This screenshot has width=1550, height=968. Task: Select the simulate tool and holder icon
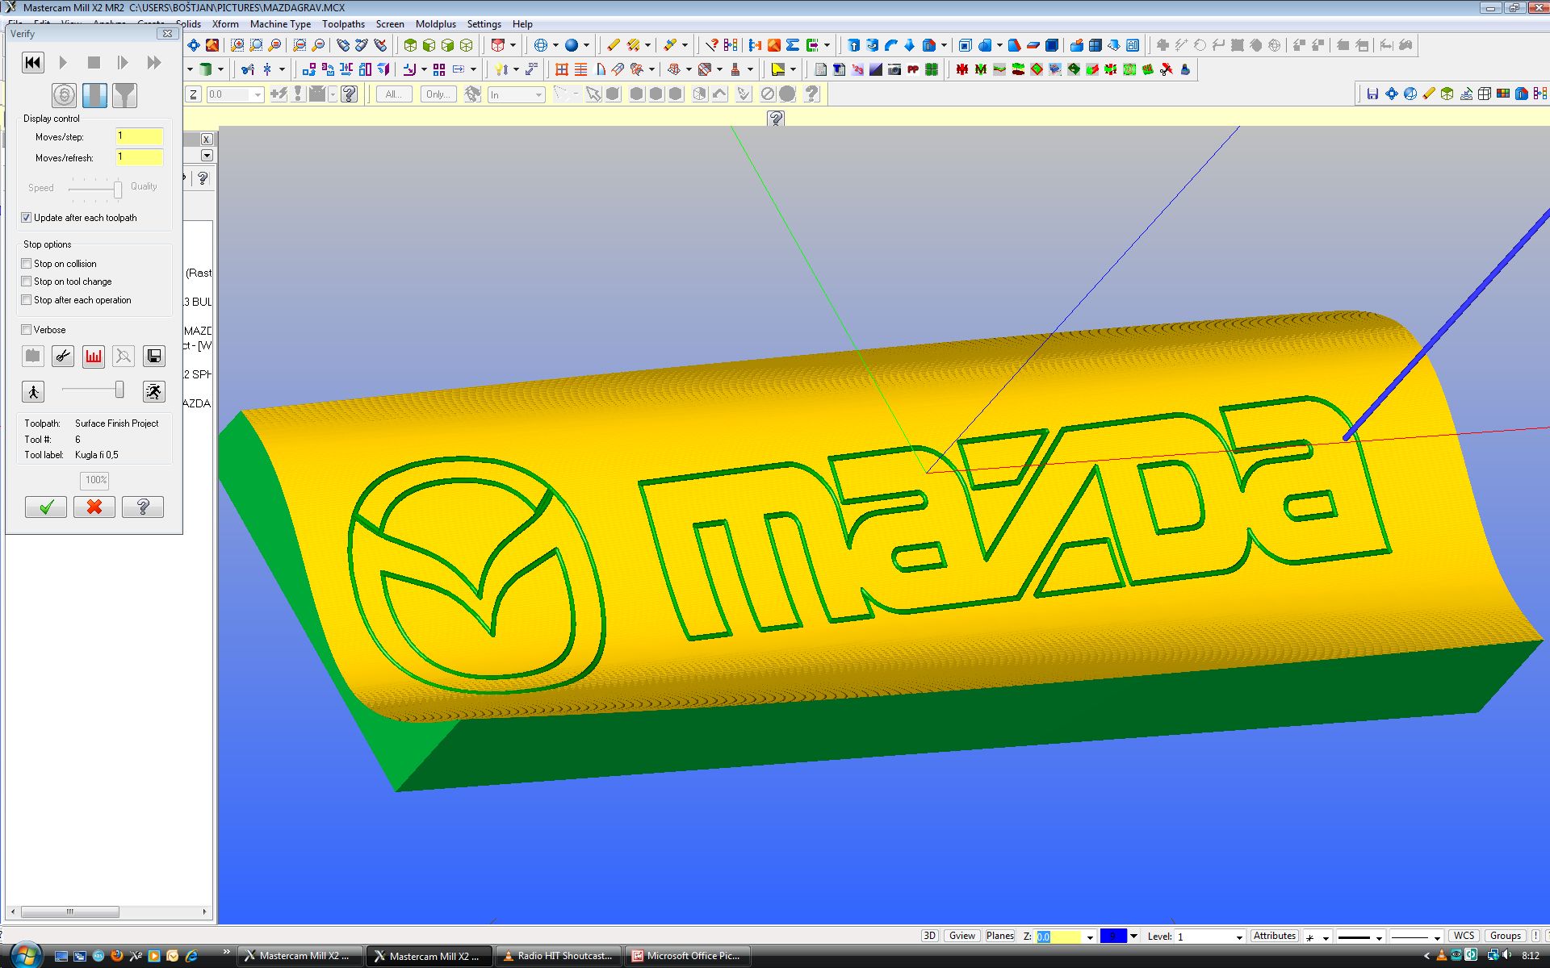(x=124, y=95)
